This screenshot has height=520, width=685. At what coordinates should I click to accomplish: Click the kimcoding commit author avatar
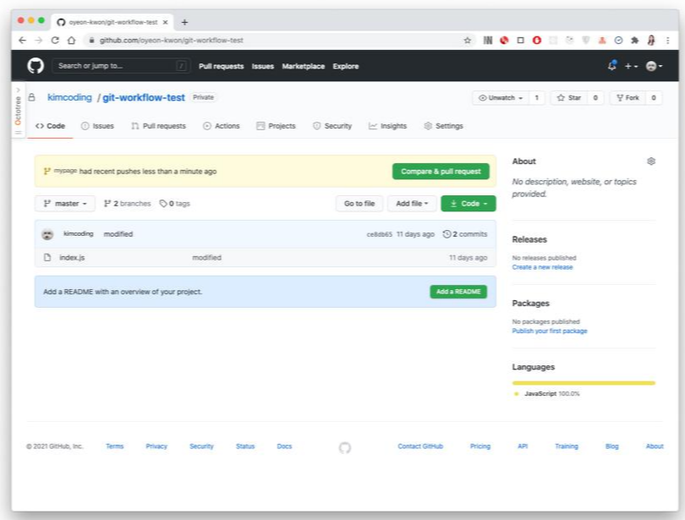47,234
